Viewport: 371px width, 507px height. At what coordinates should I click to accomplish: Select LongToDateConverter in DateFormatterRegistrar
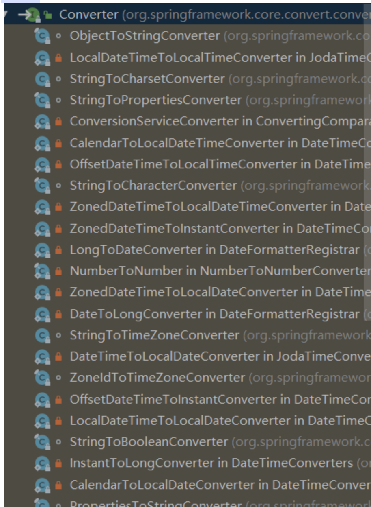click(214, 249)
